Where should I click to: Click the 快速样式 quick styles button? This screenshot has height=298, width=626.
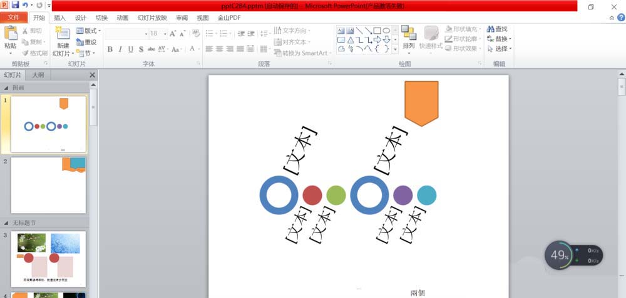click(431, 39)
